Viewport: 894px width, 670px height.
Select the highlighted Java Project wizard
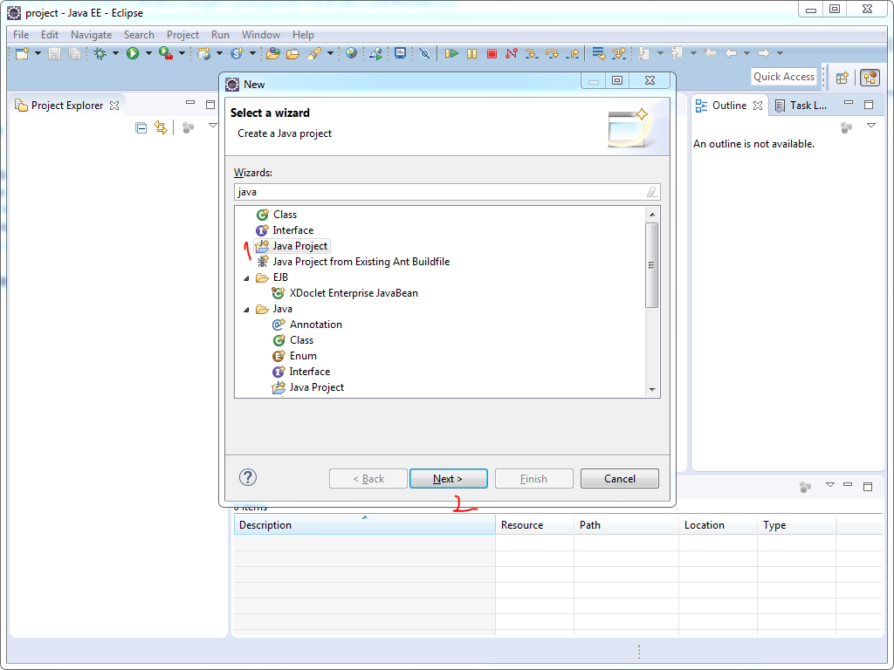[x=292, y=246]
